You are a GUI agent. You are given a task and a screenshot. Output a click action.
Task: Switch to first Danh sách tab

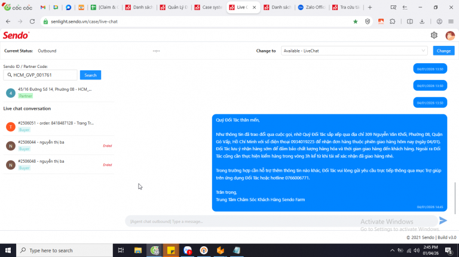coord(139,7)
